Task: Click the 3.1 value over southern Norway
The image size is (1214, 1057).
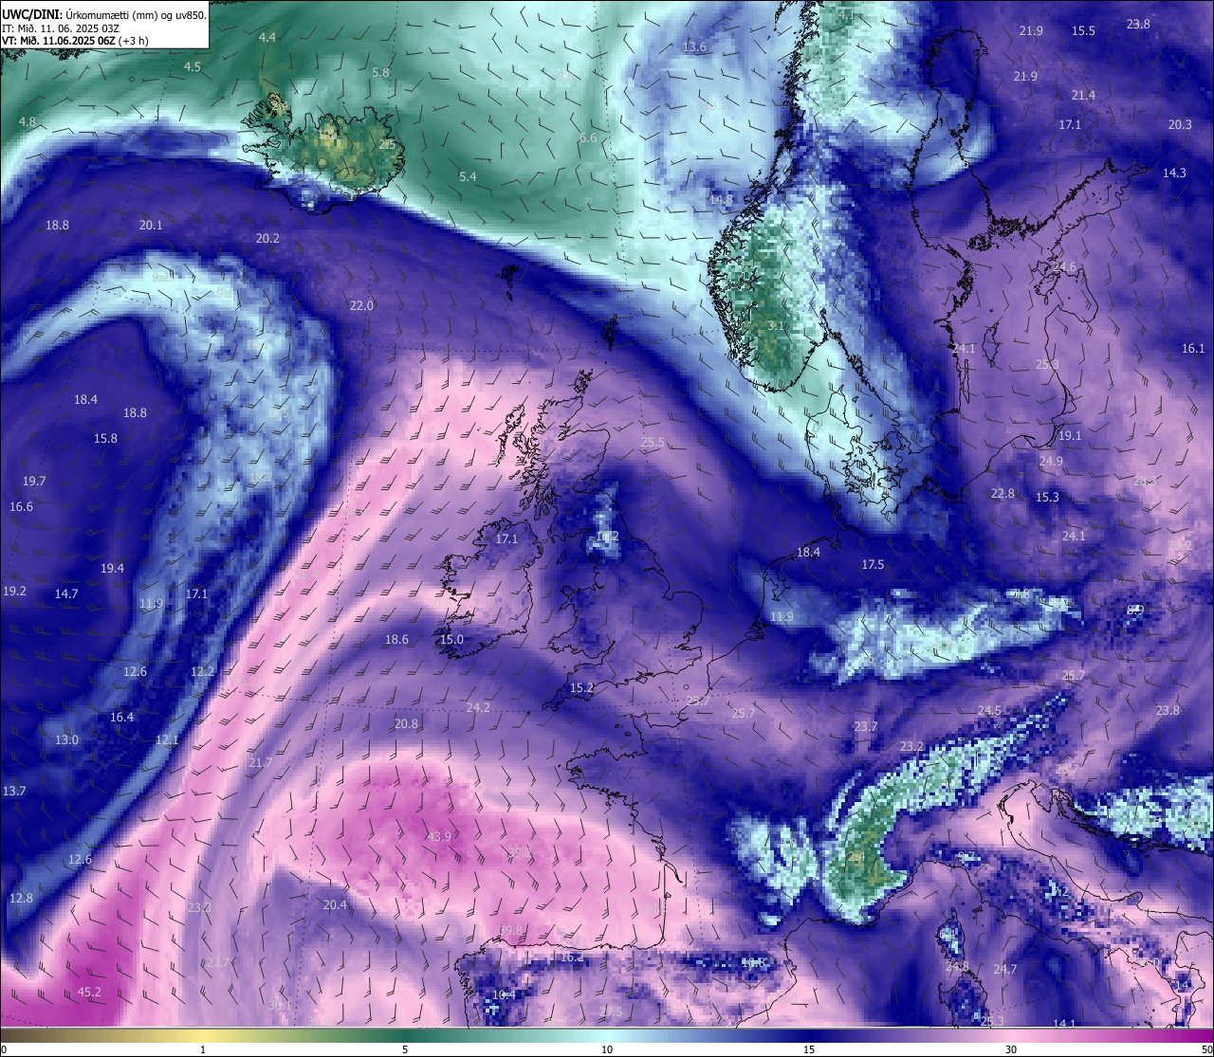Action: (x=776, y=325)
